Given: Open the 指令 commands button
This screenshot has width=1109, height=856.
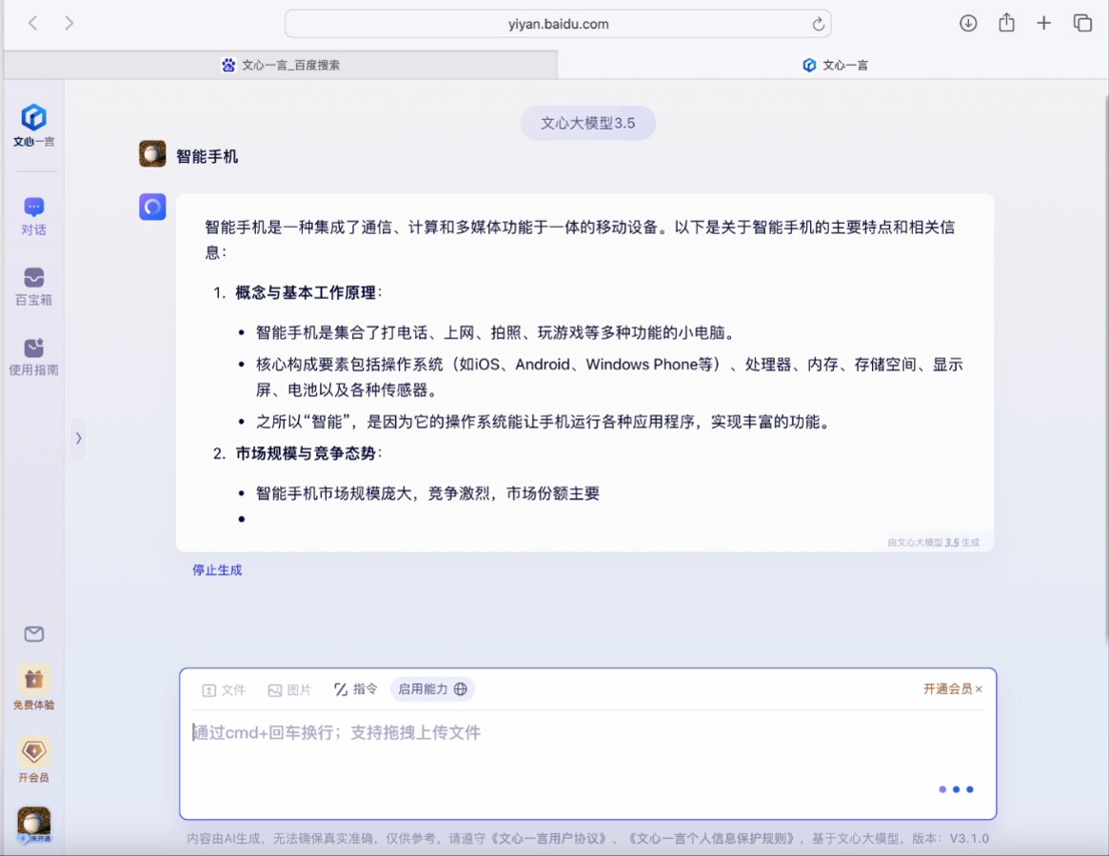Looking at the screenshot, I should click(x=356, y=689).
